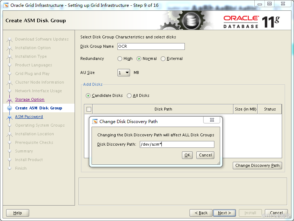Screen dimensions: 294x221
Task: Click the Oracle Database 11g logo
Action: [x=251, y=22]
